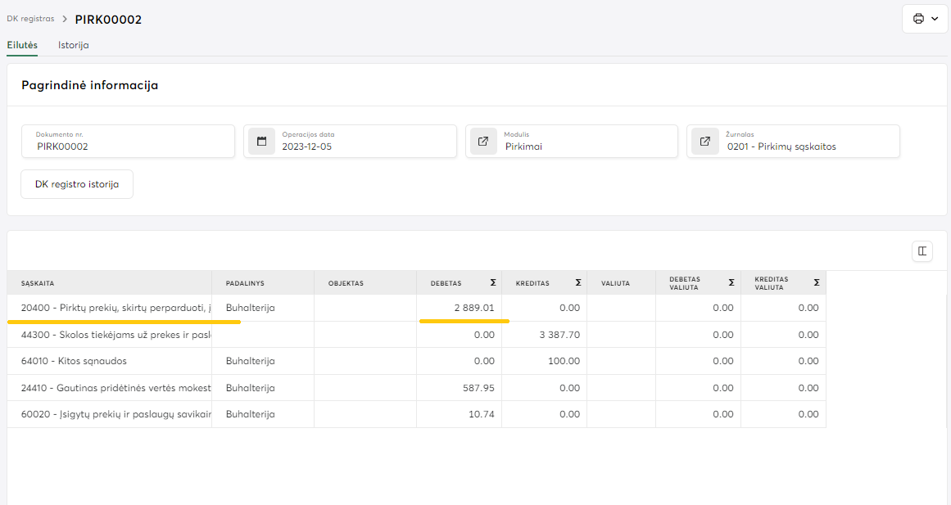Click the sum icon in Kreditas valiuta header
The height and width of the screenshot is (505, 951).
click(816, 283)
